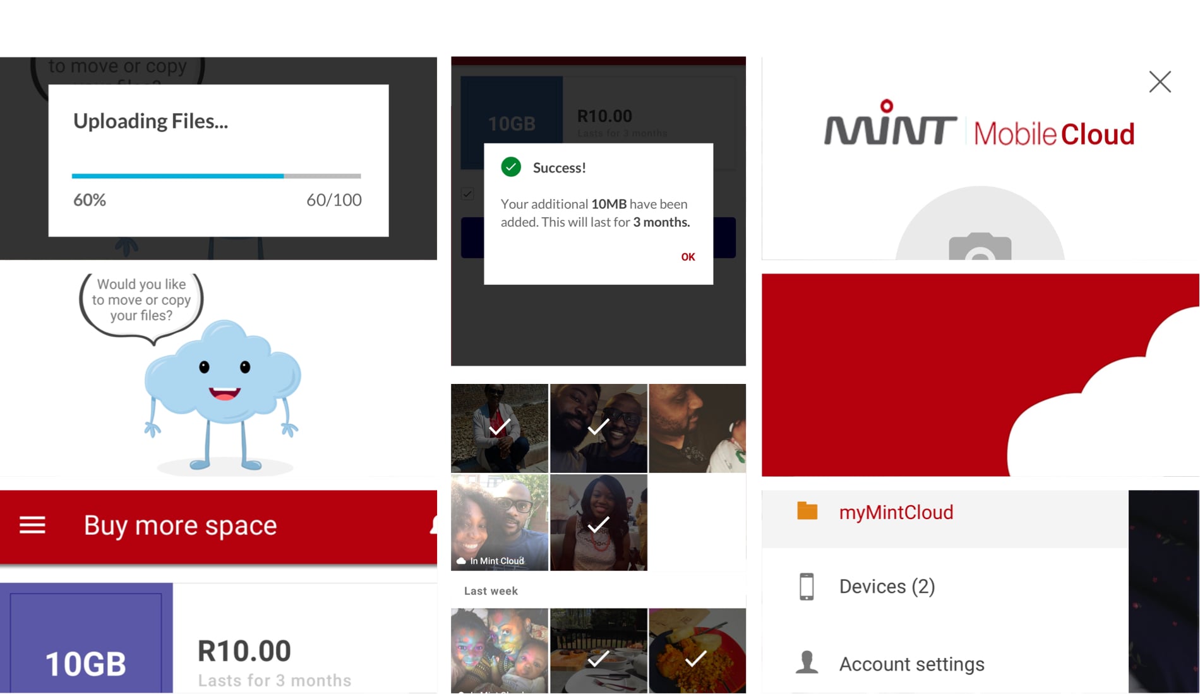Click the upload progress bar
The width and height of the screenshot is (1200, 694).
tap(216, 176)
